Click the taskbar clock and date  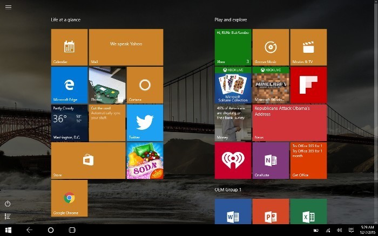(x=367, y=230)
